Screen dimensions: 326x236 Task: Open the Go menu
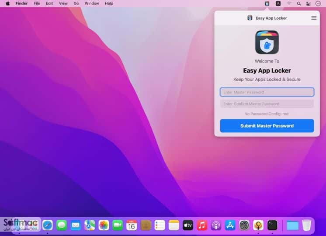click(x=76, y=3)
